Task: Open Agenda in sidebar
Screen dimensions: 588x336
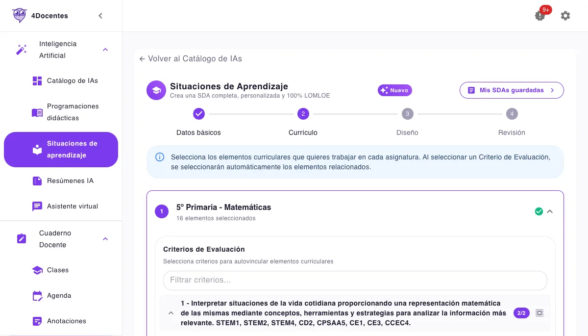Action: click(x=61, y=296)
